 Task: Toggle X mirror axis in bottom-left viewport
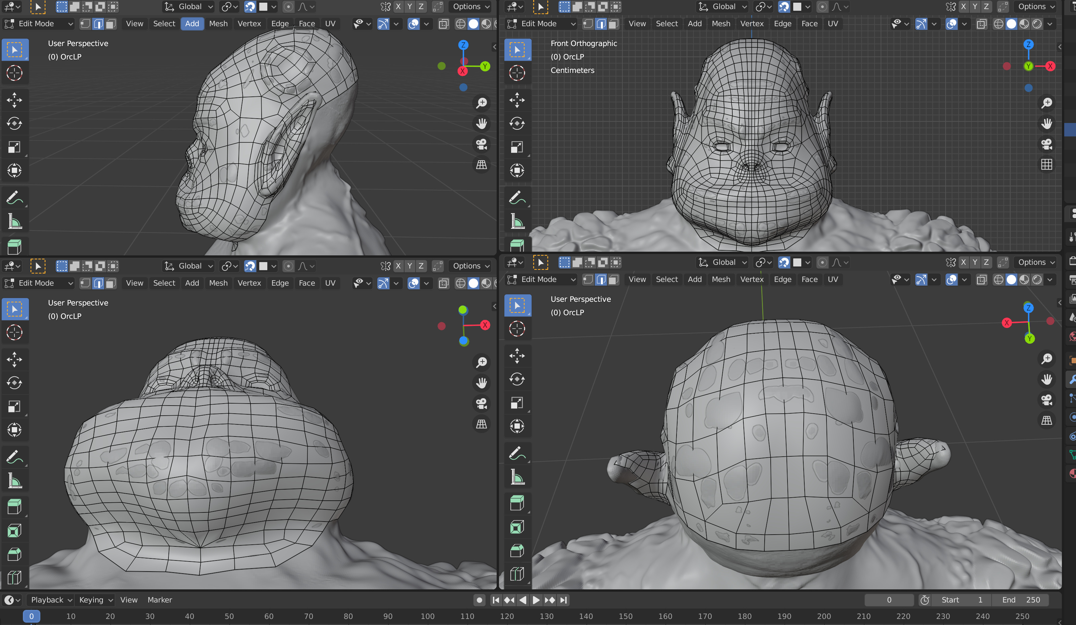[x=398, y=266]
